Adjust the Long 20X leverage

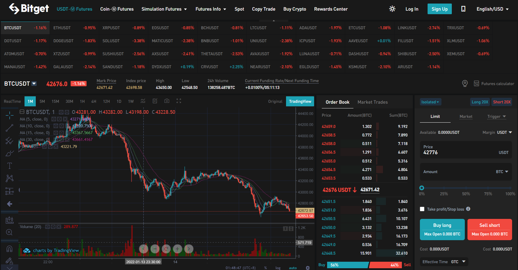pos(480,102)
